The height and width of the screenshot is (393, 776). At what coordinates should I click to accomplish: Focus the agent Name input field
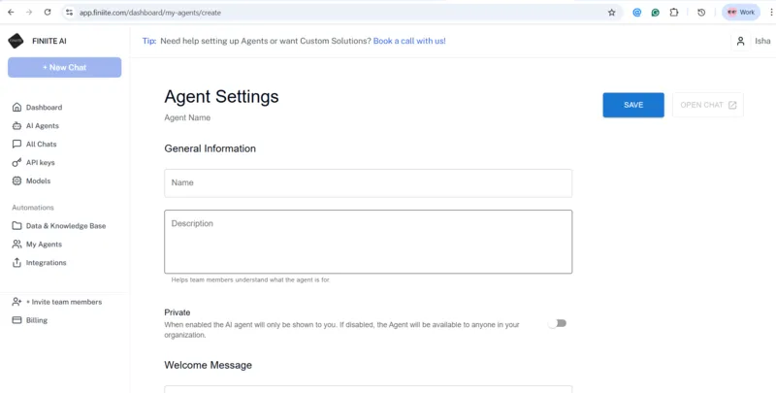tap(369, 183)
